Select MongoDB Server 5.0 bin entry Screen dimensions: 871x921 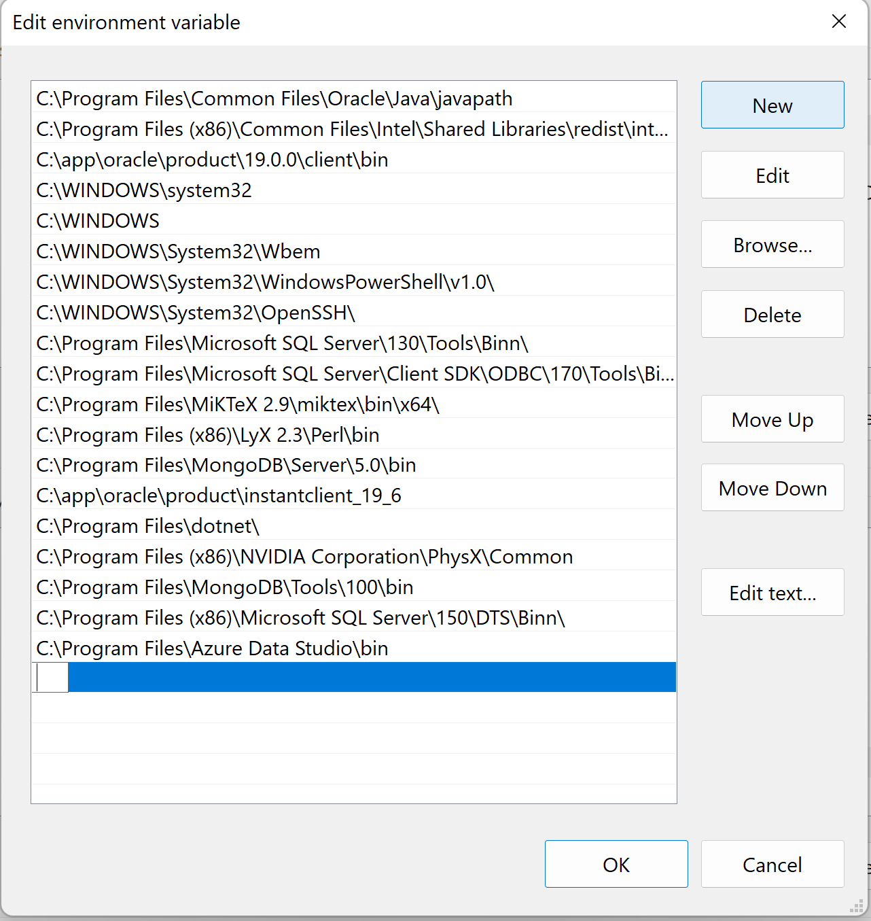click(x=354, y=465)
